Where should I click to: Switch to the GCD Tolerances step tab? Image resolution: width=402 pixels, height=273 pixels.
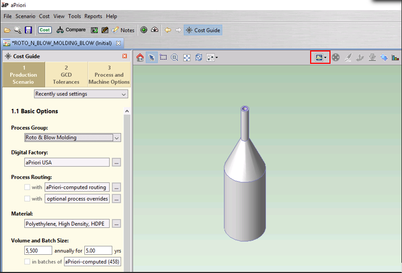click(66, 75)
